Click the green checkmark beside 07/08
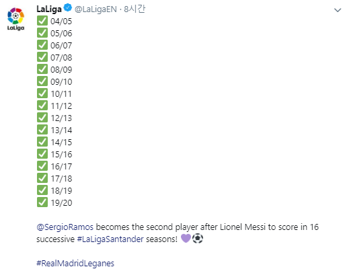The width and height of the screenshot is (345, 271). click(42, 57)
